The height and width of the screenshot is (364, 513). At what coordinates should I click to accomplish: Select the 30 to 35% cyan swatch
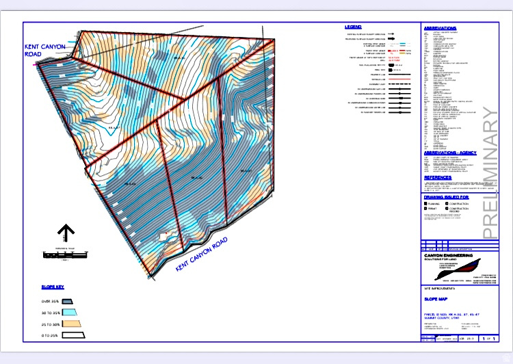coord(68,312)
